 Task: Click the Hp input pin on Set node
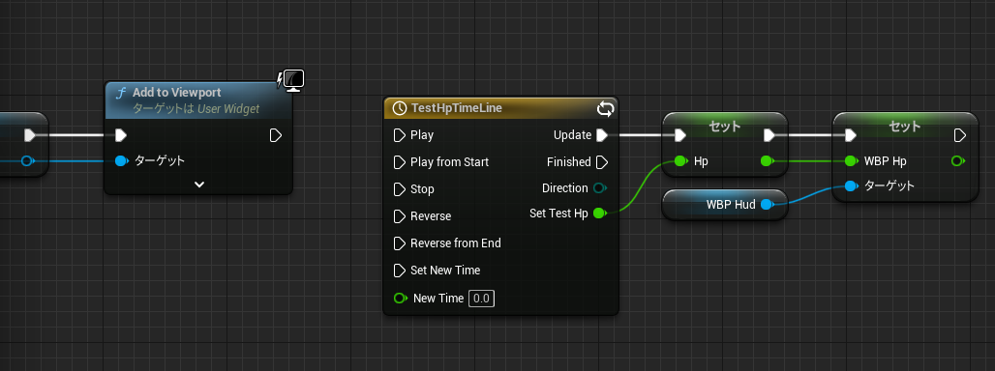click(x=680, y=160)
